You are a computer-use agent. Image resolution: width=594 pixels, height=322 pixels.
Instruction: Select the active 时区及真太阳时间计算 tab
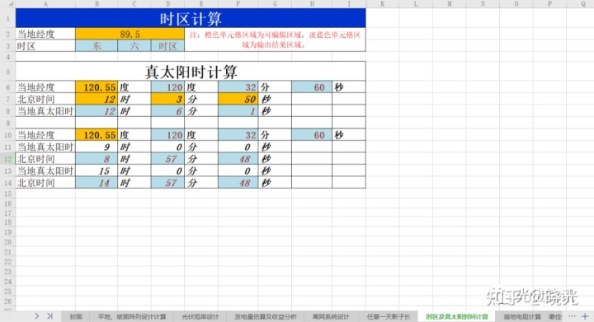click(x=456, y=316)
